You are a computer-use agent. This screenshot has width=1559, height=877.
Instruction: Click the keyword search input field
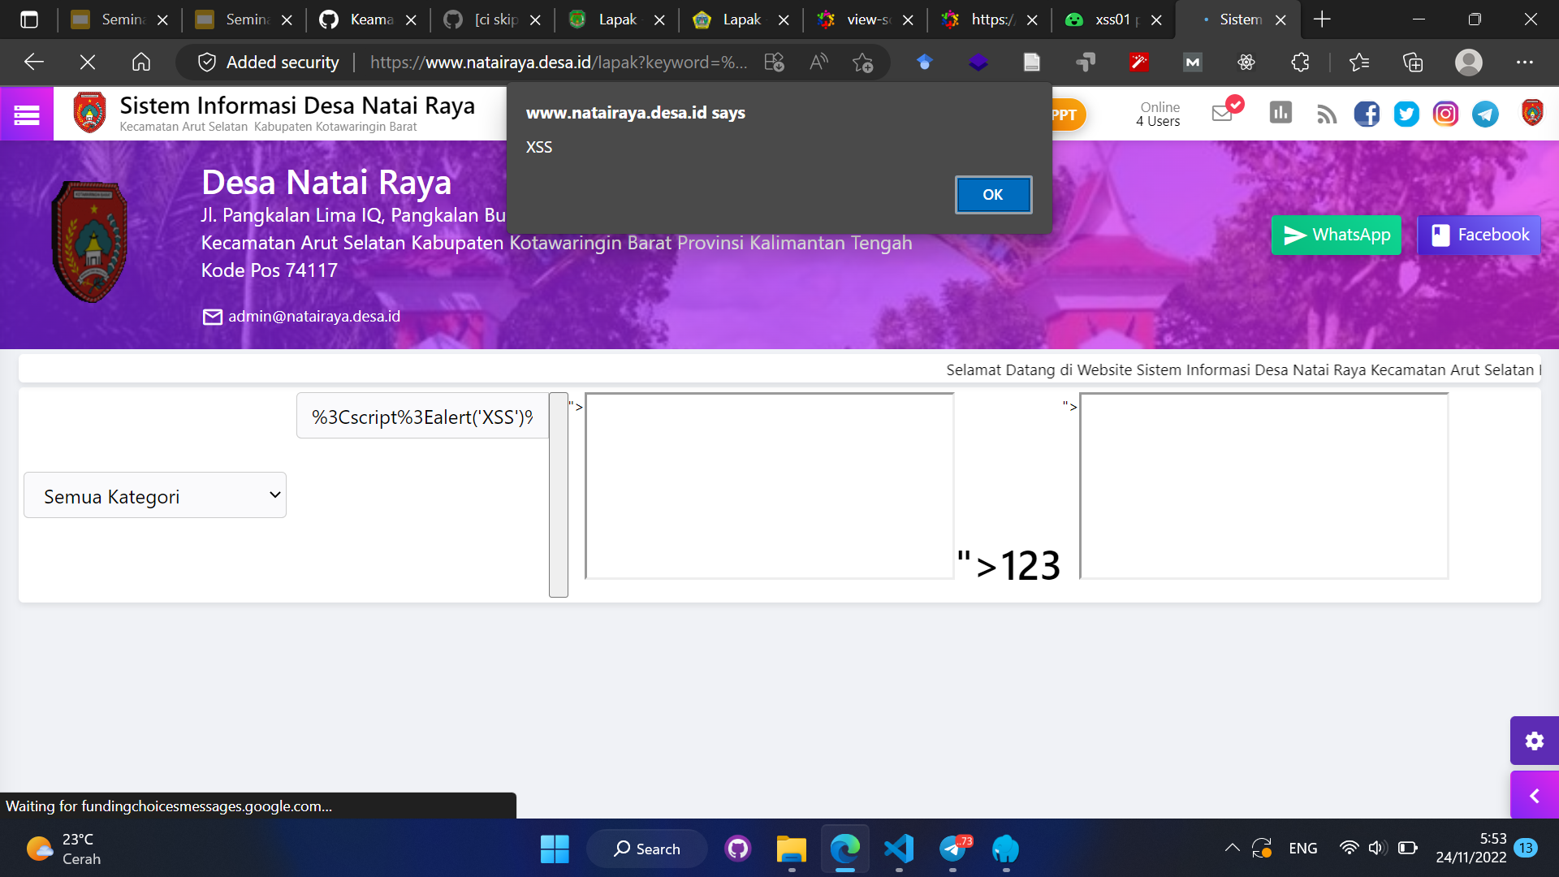pos(422,415)
